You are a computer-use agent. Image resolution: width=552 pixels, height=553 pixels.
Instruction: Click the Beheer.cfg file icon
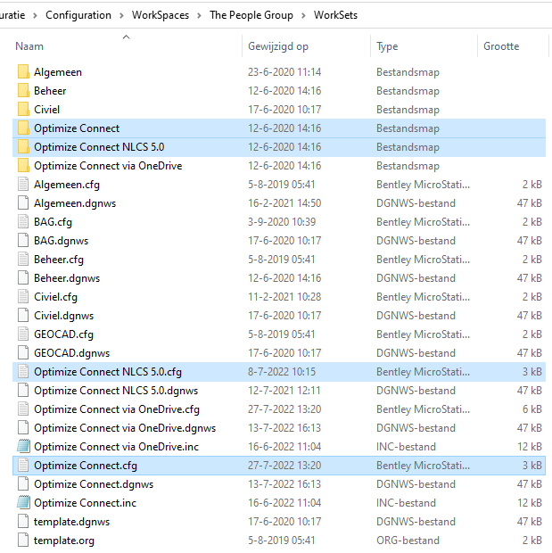pyautogui.click(x=23, y=260)
